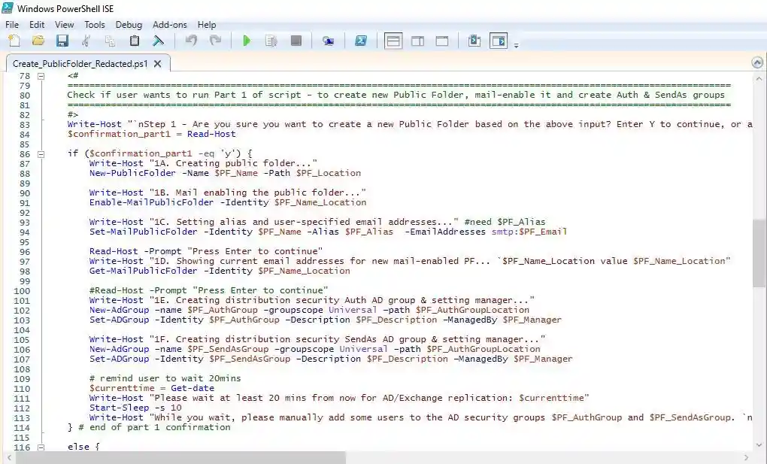Click horizontal scrollbar left arrow
The width and height of the screenshot is (767, 464).
click(9, 458)
